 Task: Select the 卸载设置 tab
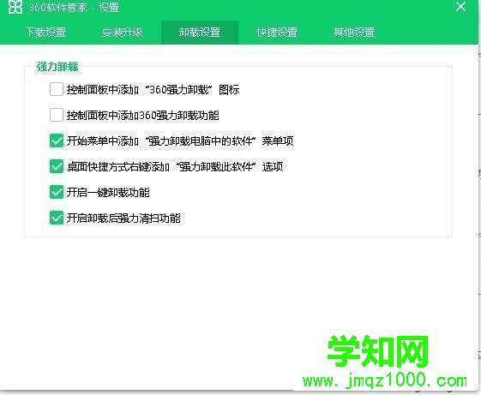[x=200, y=33]
